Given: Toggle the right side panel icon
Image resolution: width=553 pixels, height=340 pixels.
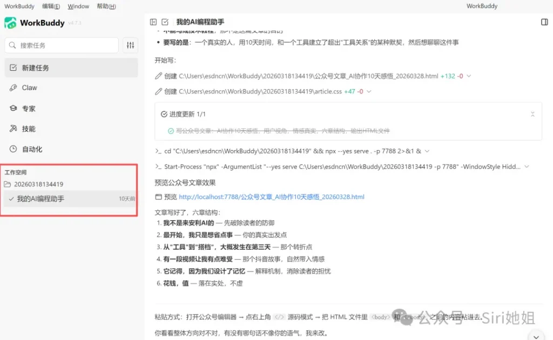Looking at the screenshot, I should tap(544, 22).
